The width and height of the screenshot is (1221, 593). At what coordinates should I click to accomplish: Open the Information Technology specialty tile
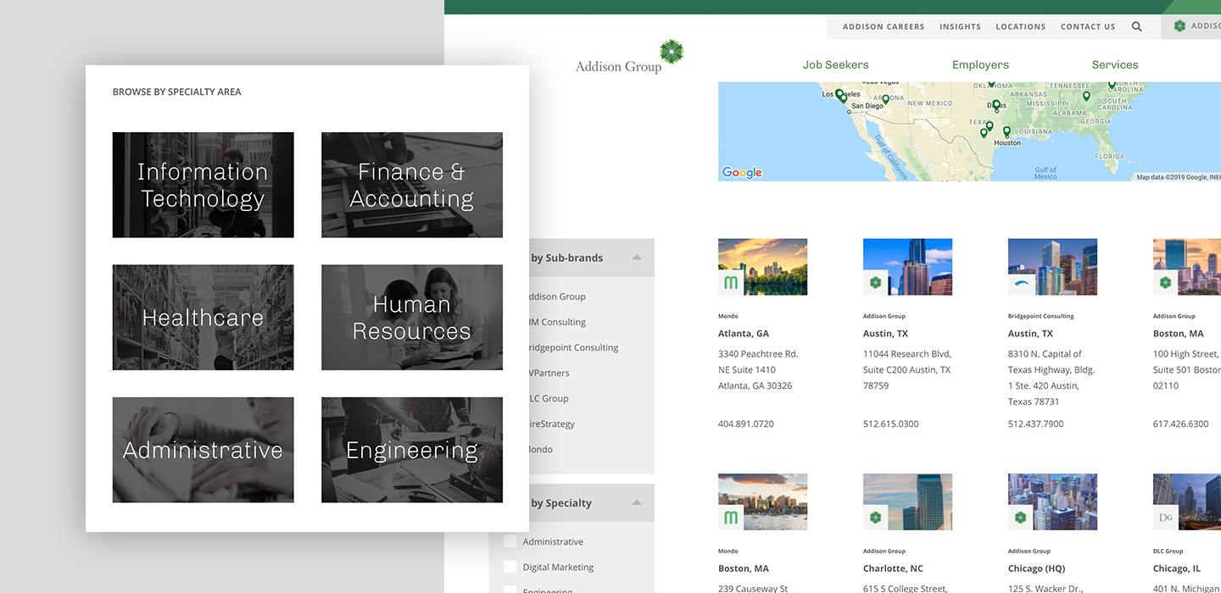pyautogui.click(x=203, y=185)
